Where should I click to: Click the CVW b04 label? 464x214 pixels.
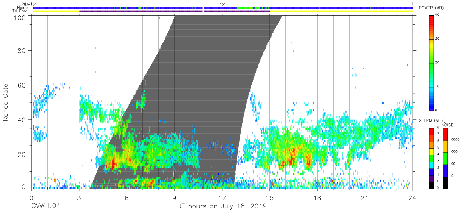[46, 206]
